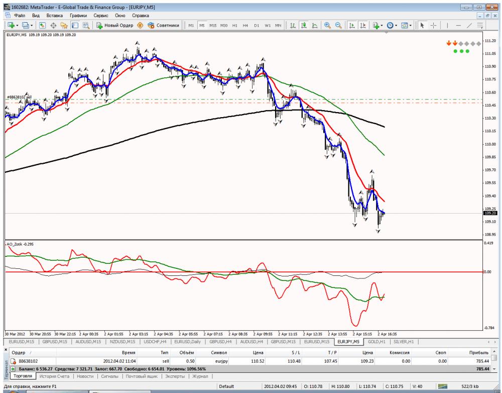Screen dimensions: 502x393
Task: Switch to the GOLD,H1 chart tab
Action: click(x=376, y=342)
